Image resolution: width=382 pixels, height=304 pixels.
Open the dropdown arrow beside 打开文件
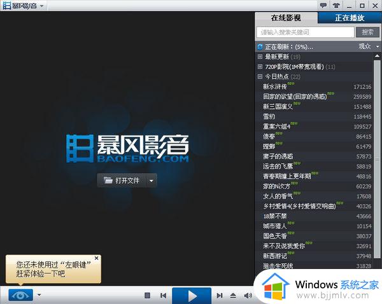pos(152,181)
